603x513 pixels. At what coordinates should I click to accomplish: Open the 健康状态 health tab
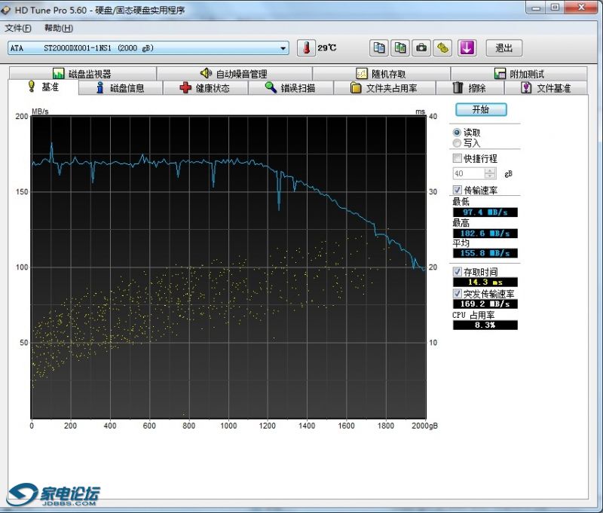205,88
